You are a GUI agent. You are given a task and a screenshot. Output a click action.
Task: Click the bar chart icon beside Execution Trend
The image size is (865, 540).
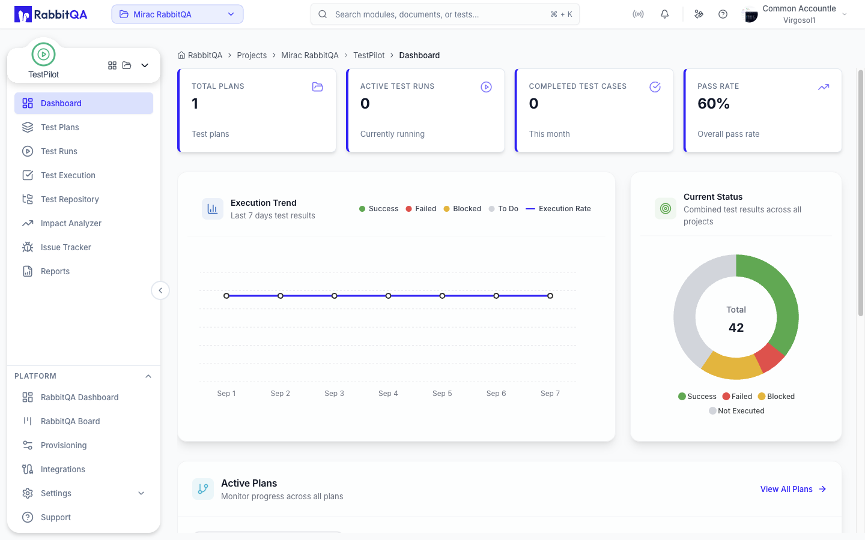(x=213, y=209)
